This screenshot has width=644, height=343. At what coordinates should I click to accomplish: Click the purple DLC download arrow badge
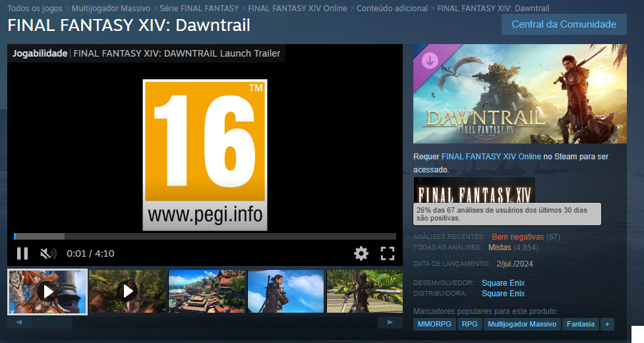(430, 61)
